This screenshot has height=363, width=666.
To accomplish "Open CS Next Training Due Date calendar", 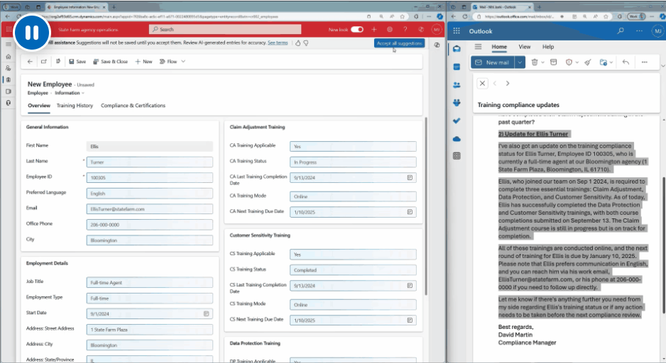I will coord(410,320).
